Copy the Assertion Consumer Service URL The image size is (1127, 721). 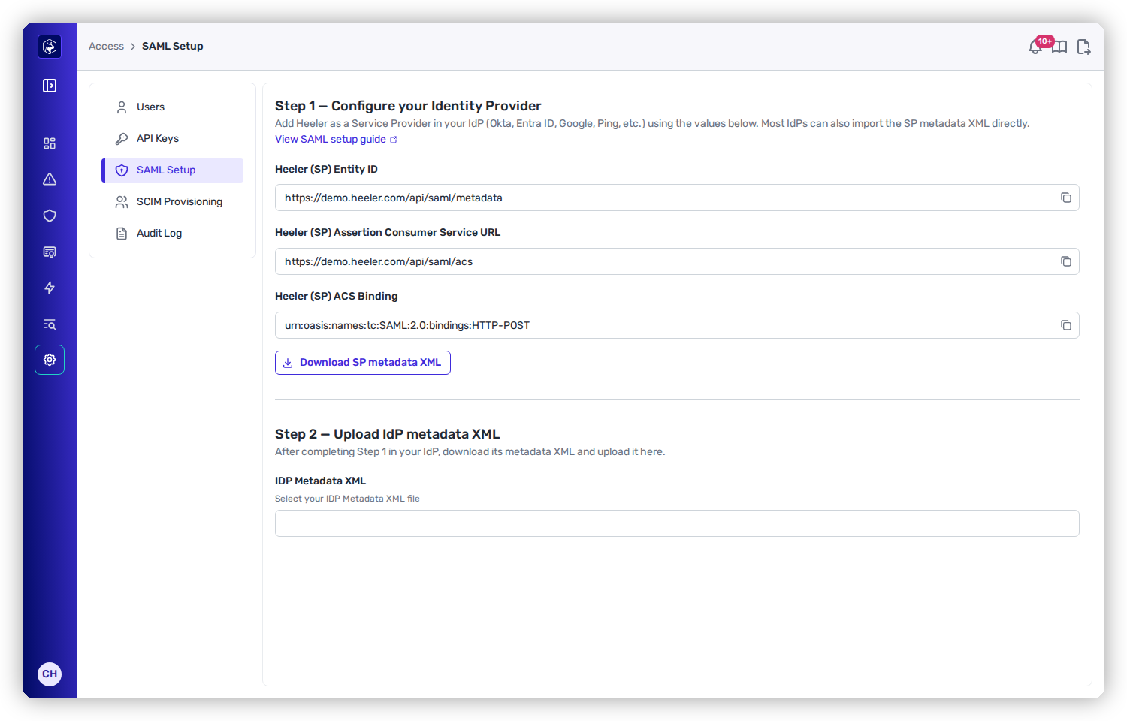click(1065, 261)
